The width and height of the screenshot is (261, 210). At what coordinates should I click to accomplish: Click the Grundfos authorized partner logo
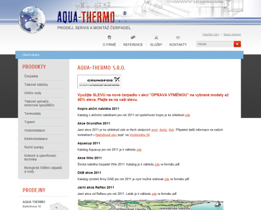99,81
